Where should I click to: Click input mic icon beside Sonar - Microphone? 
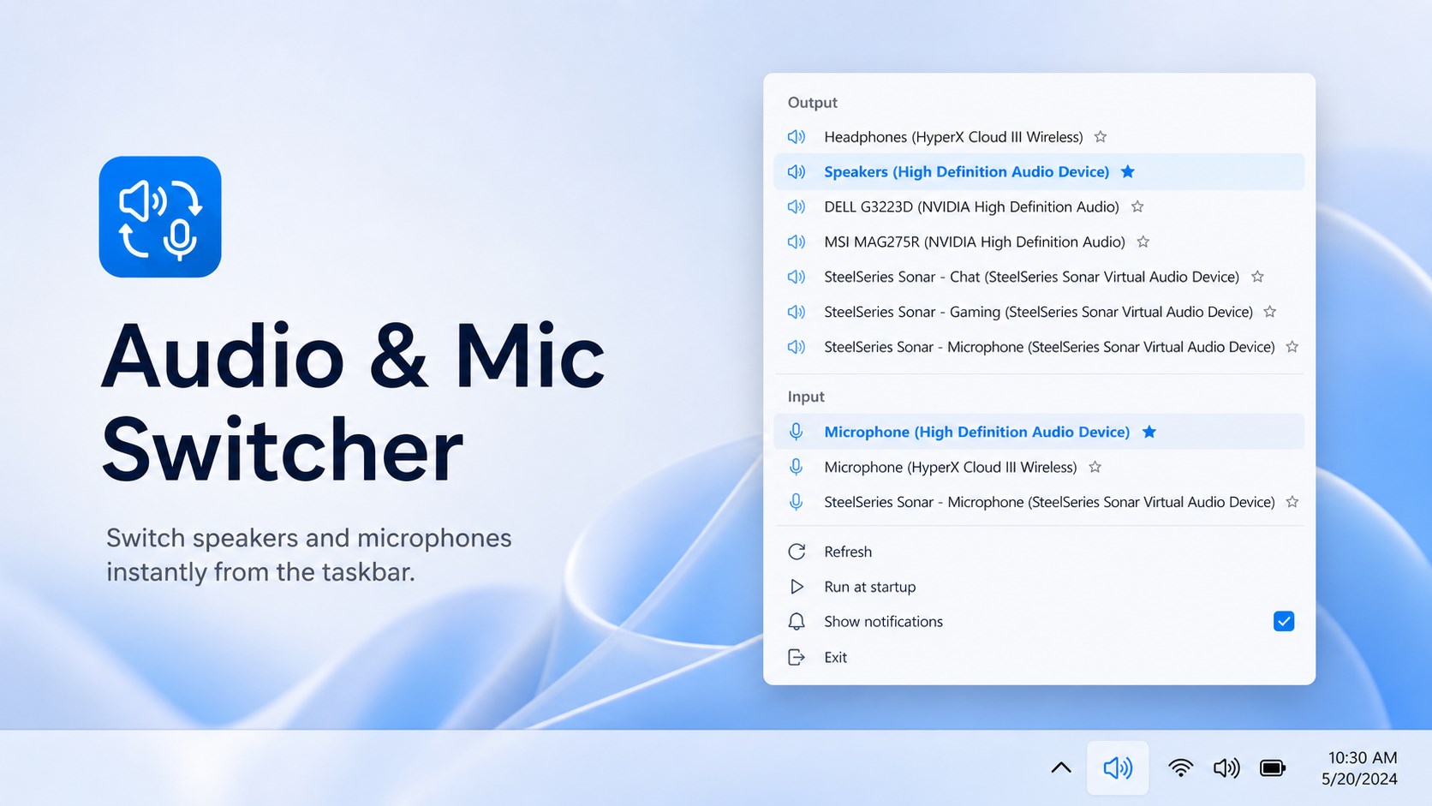(797, 502)
